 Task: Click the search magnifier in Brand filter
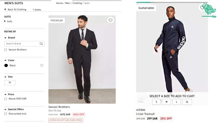[41, 44]
